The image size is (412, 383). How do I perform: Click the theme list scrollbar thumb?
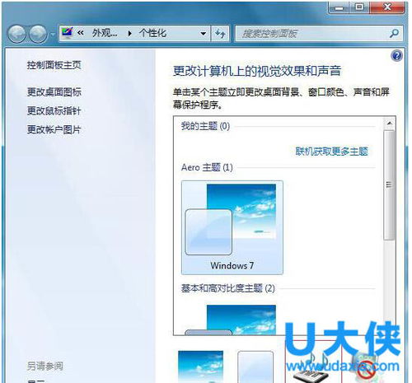(389, 185)
